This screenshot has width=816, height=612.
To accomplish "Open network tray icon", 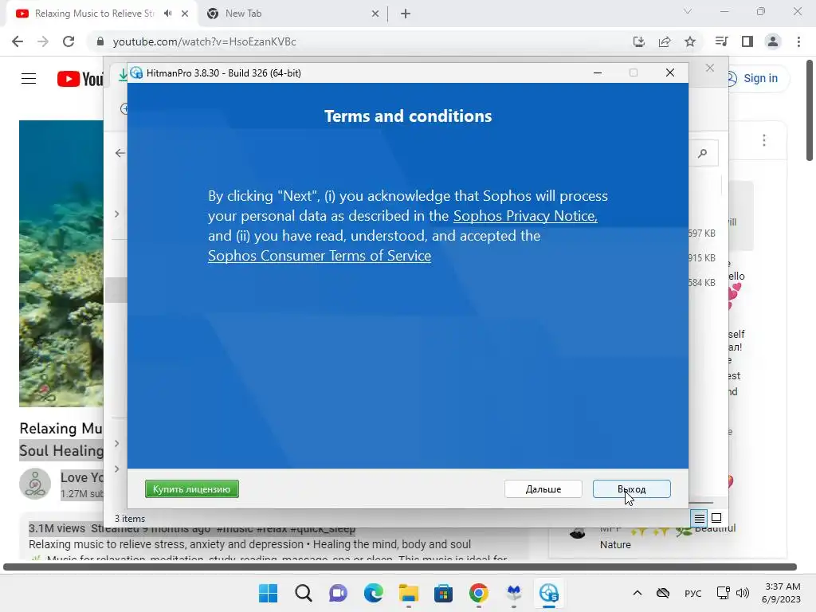I will 724,593.
